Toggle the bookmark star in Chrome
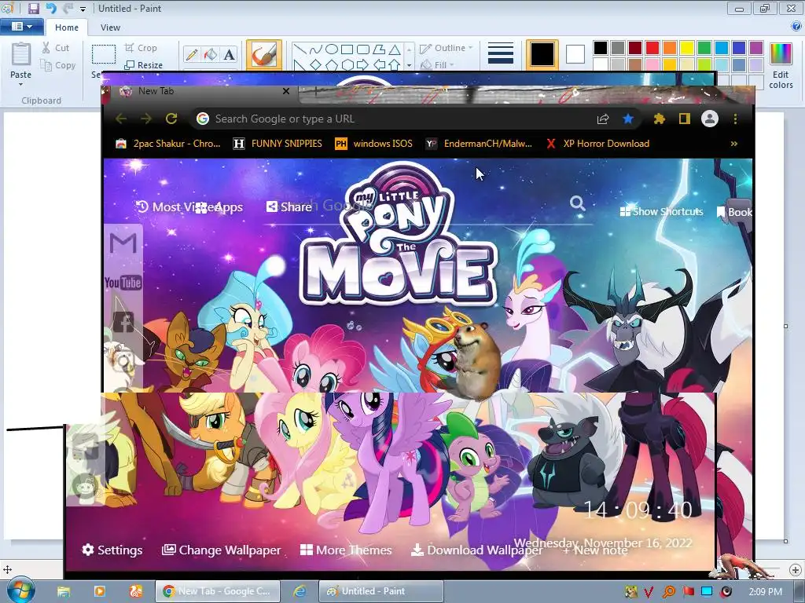805x603 pixels. (x=628, y=119)
